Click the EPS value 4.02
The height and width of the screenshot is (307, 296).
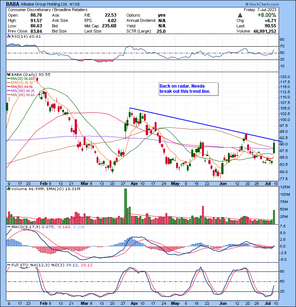click(112, 21)
